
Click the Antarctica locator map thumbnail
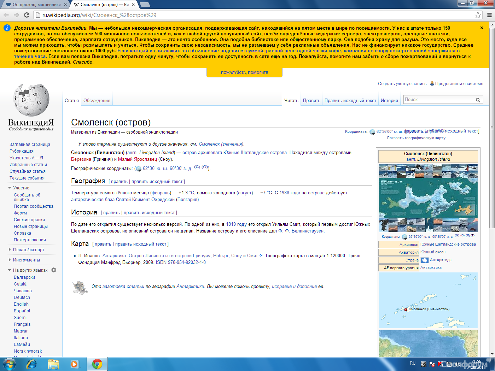(x=428, y=300)
